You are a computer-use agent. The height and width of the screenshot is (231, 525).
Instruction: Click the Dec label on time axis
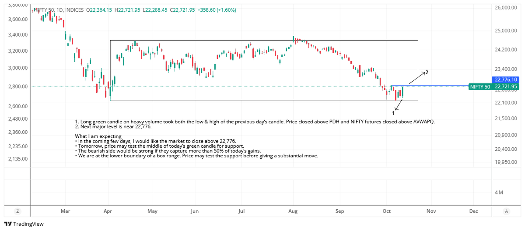pos(473,211)
